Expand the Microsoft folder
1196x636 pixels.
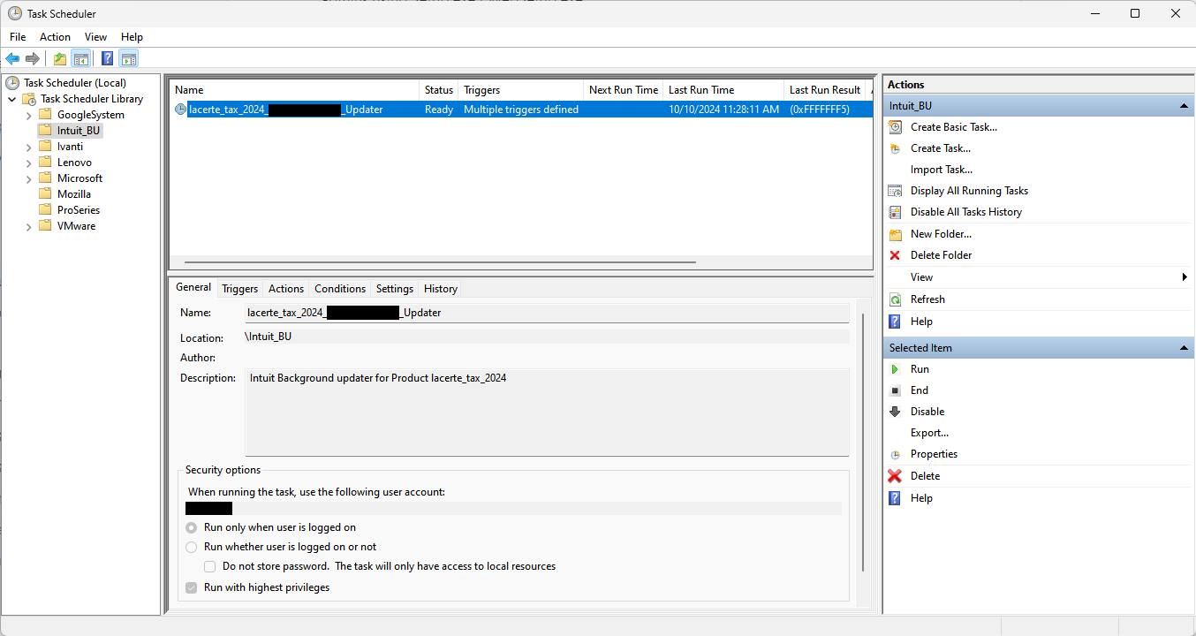tap(28, 178)
